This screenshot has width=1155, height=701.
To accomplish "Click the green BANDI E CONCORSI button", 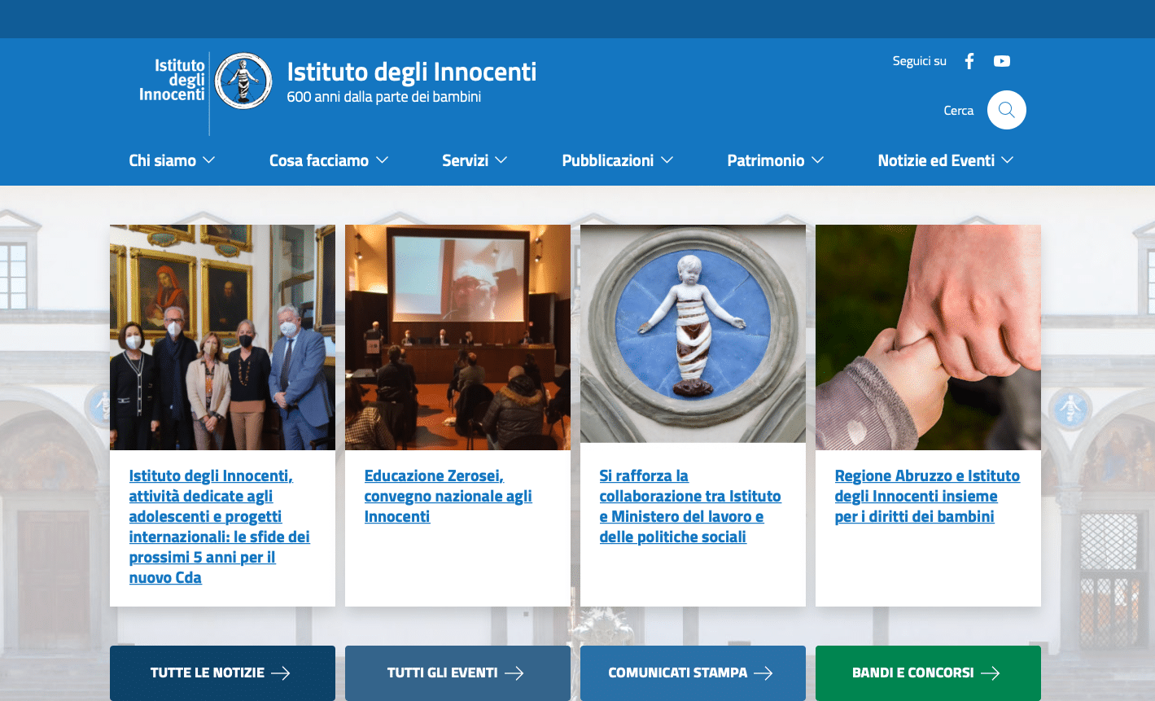I will [x=927, y=673].
